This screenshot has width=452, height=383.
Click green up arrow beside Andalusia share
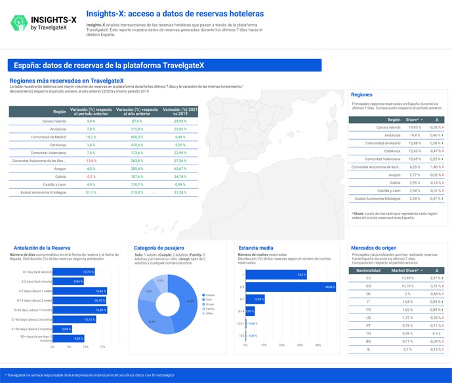tap(443, 135)
